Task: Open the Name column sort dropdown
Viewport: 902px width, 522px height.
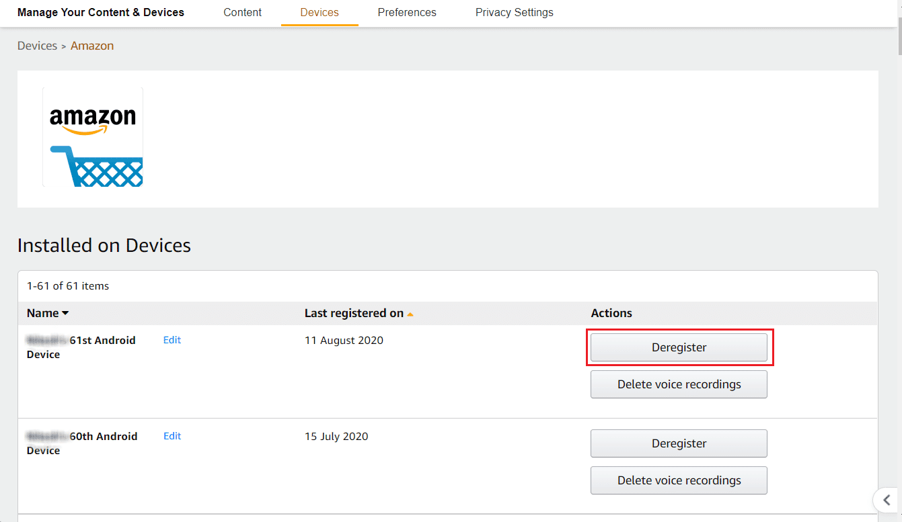Action: click(65, 313)
